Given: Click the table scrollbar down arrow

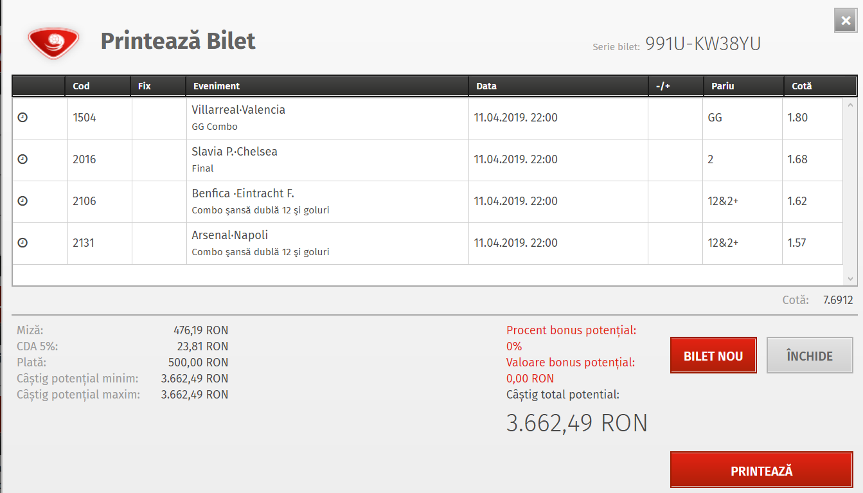Looking at the screenshot, I should pos(851,279).
